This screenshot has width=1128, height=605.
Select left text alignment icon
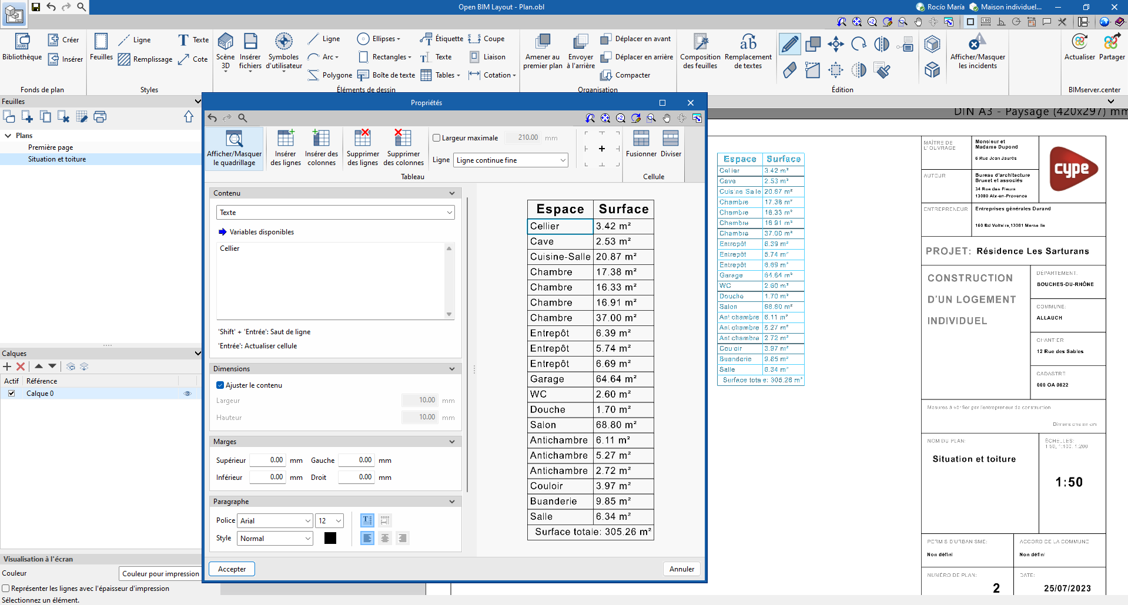[367, 538]
